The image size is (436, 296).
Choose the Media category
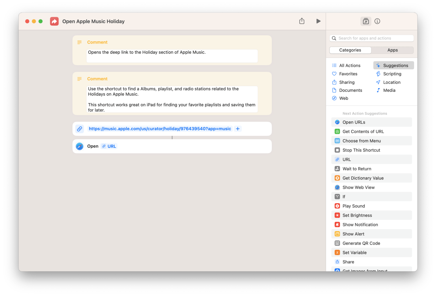[x=389, y=90]
